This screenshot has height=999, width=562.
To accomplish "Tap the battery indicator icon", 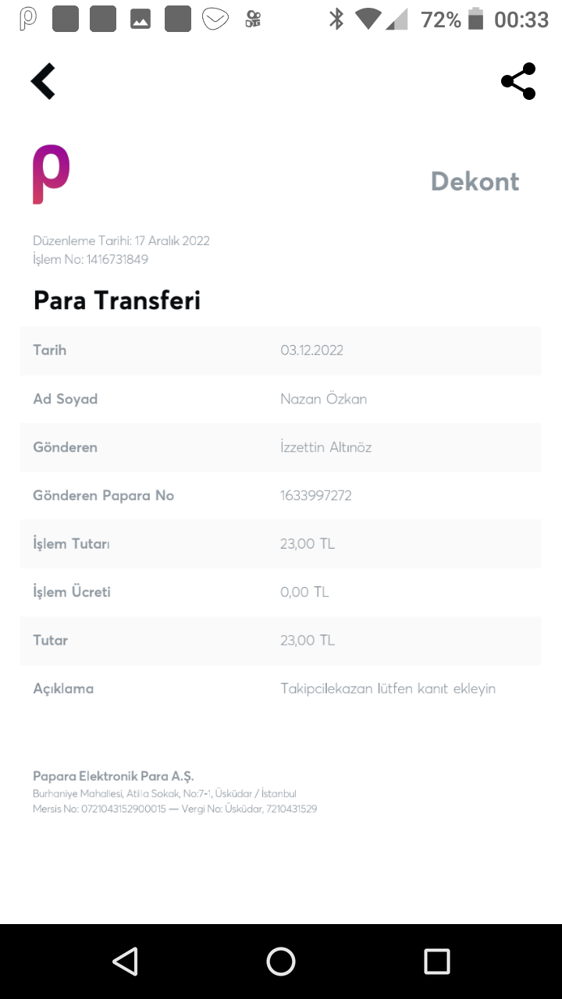I will click(x=475, y=19).
